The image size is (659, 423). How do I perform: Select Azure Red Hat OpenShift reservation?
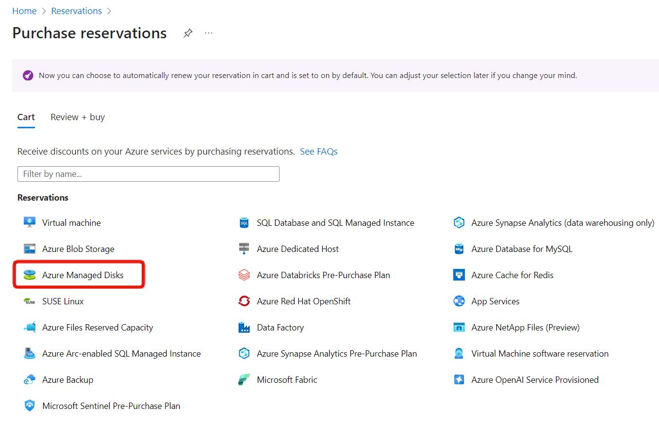coord(304,301)
